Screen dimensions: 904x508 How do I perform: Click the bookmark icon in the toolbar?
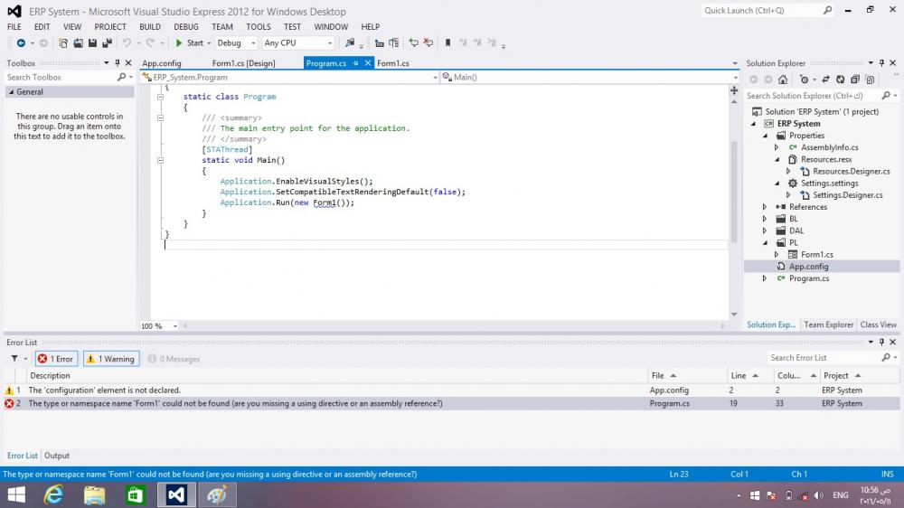pyautogui.click(x=447, y=42)
